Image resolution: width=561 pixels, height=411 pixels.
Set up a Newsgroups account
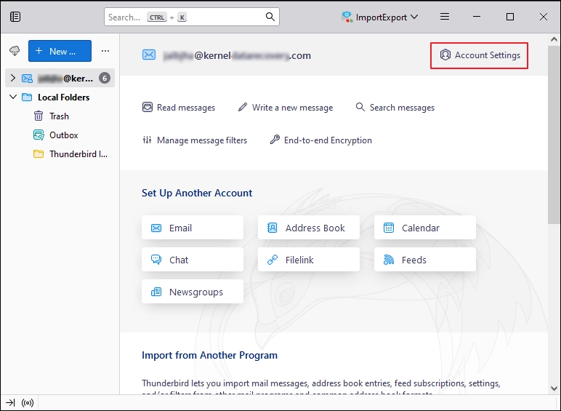pyautogui.click(x=193, y=292)
